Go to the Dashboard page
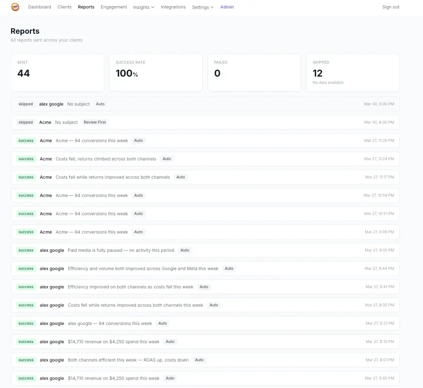The image size is (423, 388). click(39, 7)
